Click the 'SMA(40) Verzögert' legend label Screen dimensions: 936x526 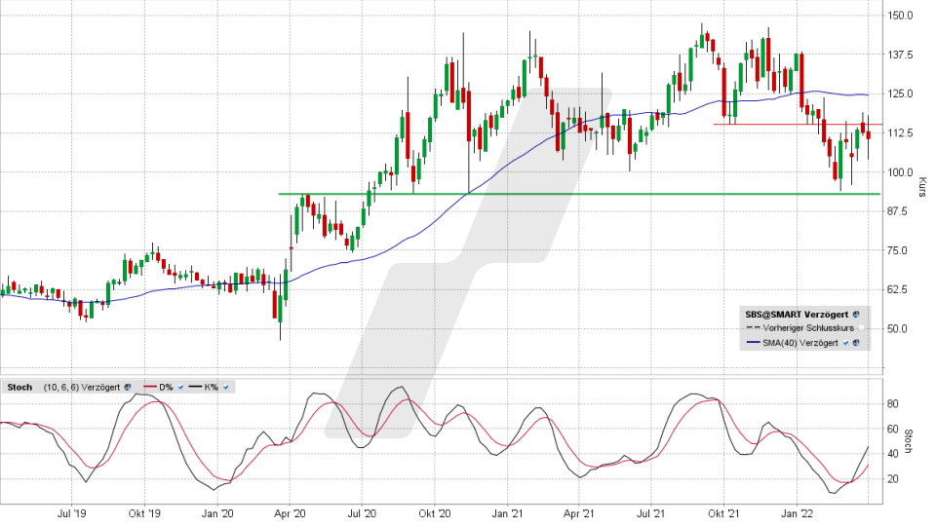[800, 342]
